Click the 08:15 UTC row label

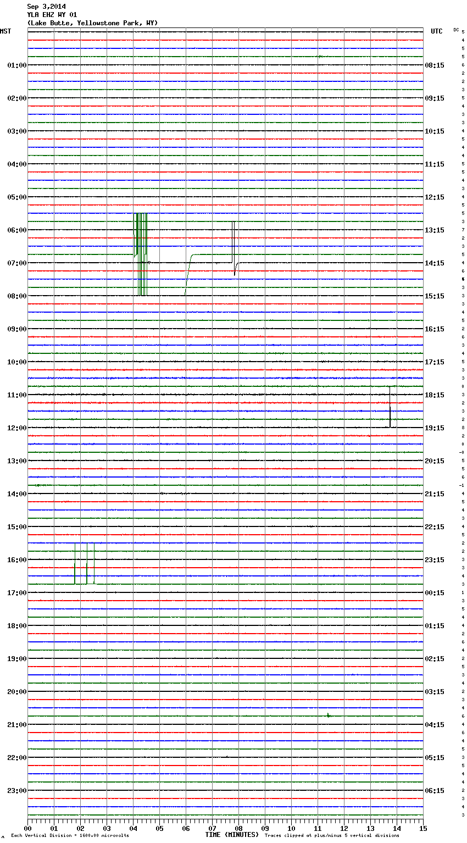(435, 65)
